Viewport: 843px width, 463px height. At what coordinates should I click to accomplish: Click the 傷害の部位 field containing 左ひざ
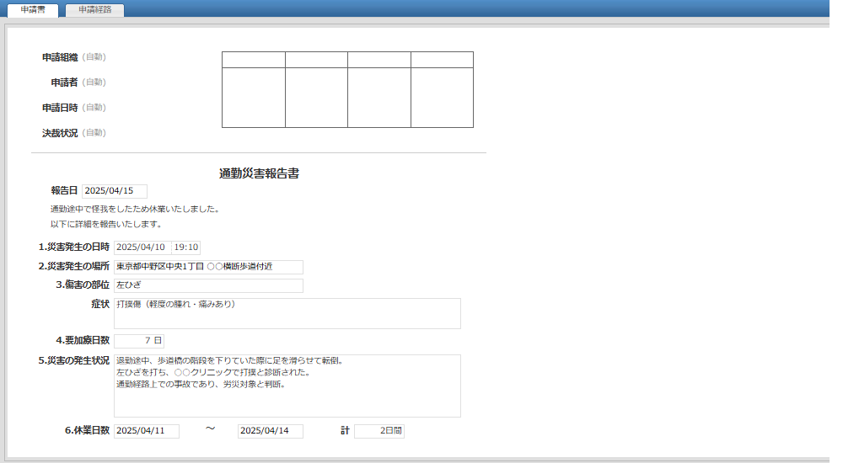click(208, 285)
